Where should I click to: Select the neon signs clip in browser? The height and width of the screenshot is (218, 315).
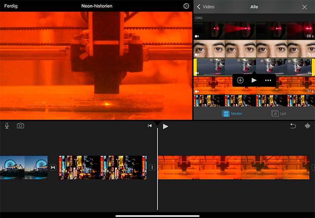[254, 101]
